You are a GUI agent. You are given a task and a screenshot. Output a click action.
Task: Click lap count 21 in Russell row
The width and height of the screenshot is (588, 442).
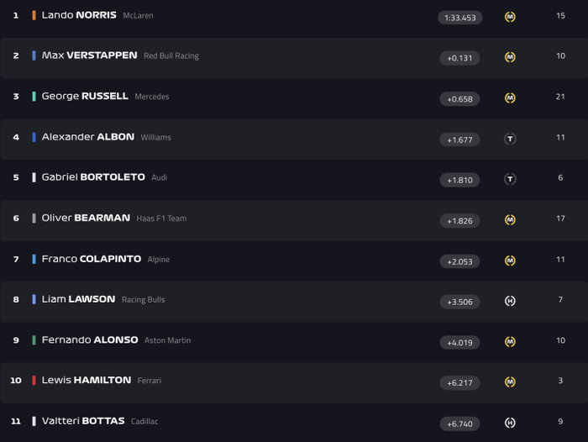pyautogui.click(x=560, y=97)
